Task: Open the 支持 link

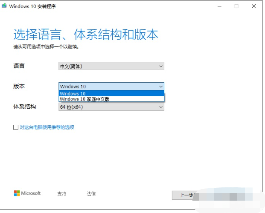Action: [62, 194]
